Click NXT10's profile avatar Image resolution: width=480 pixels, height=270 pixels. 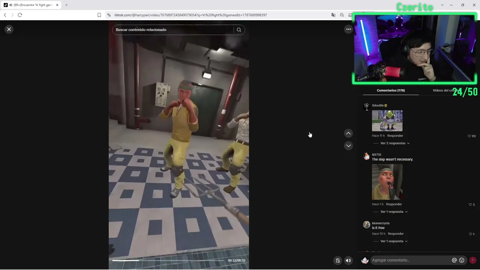[x=367, y=156]
